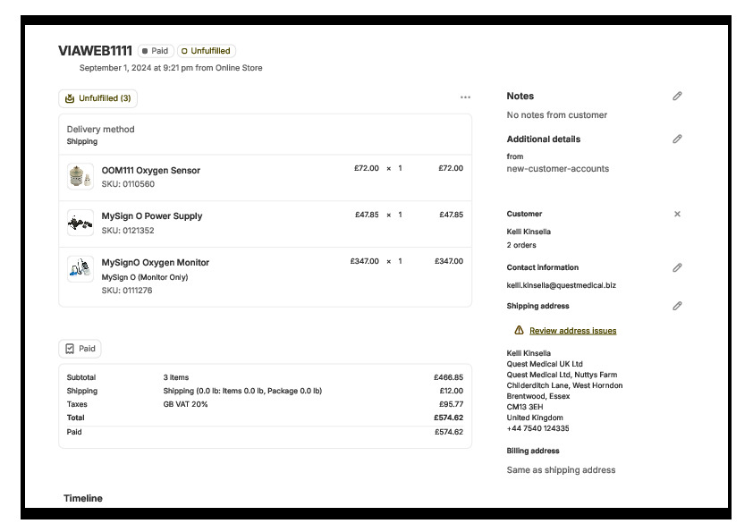Image resolution: width=753 pixels, height=532 pixels.
Task: Edit Contact information pencil icon
Action: (x=677, y=267)
